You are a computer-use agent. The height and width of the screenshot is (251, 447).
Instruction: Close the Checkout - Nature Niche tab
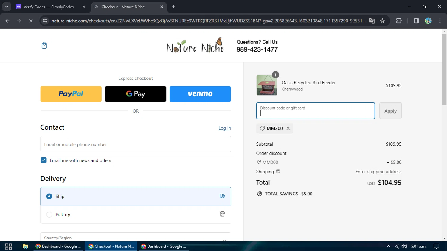click(x=162, y=7)
